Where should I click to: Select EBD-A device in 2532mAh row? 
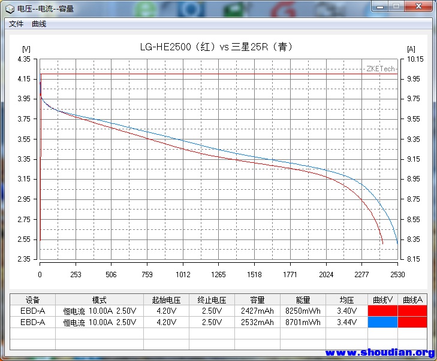[x=32, y=322]
